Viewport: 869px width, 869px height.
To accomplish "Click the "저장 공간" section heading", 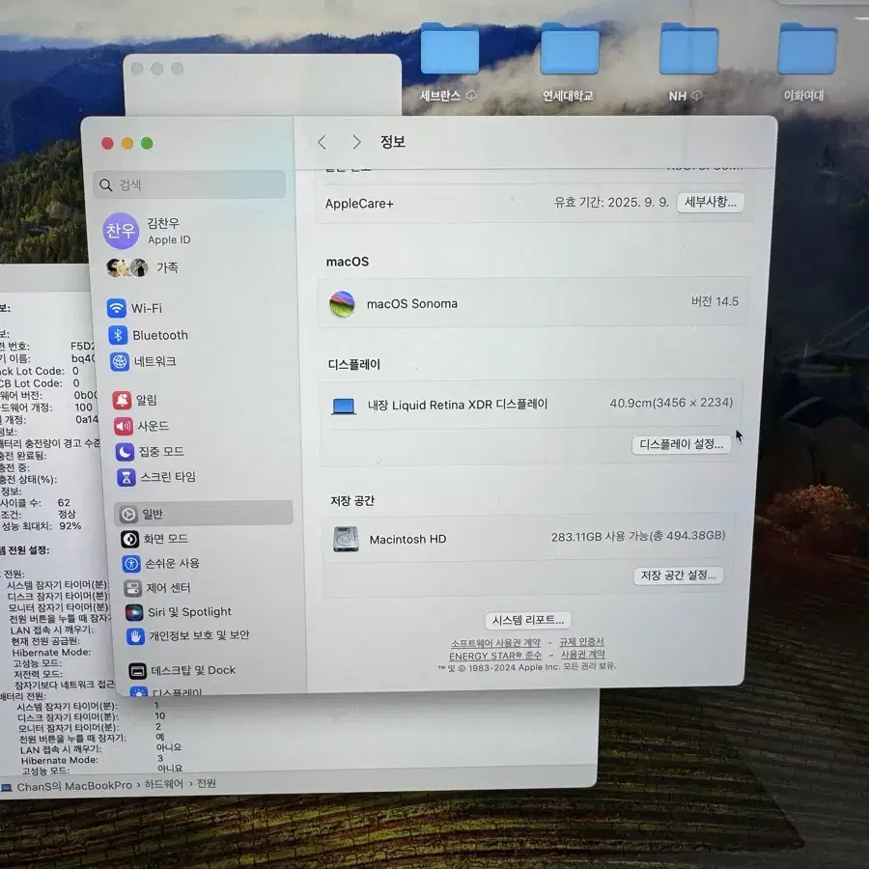I will pyautogui.click(x=352, y=501).
